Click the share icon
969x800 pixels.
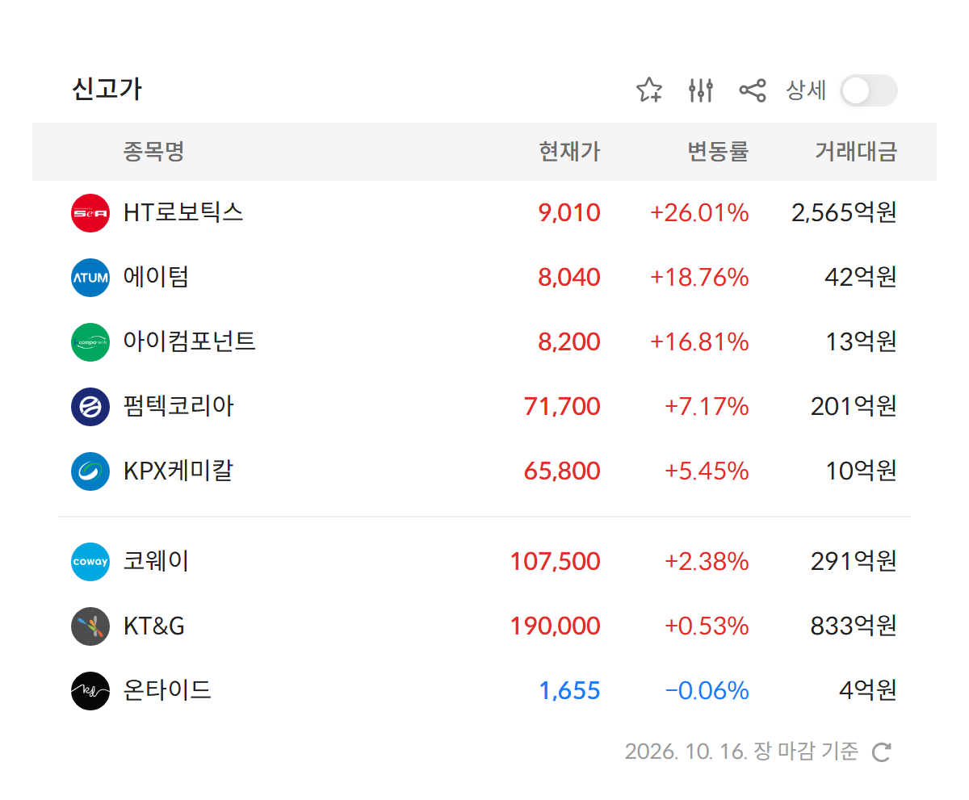tap(753, 90)
